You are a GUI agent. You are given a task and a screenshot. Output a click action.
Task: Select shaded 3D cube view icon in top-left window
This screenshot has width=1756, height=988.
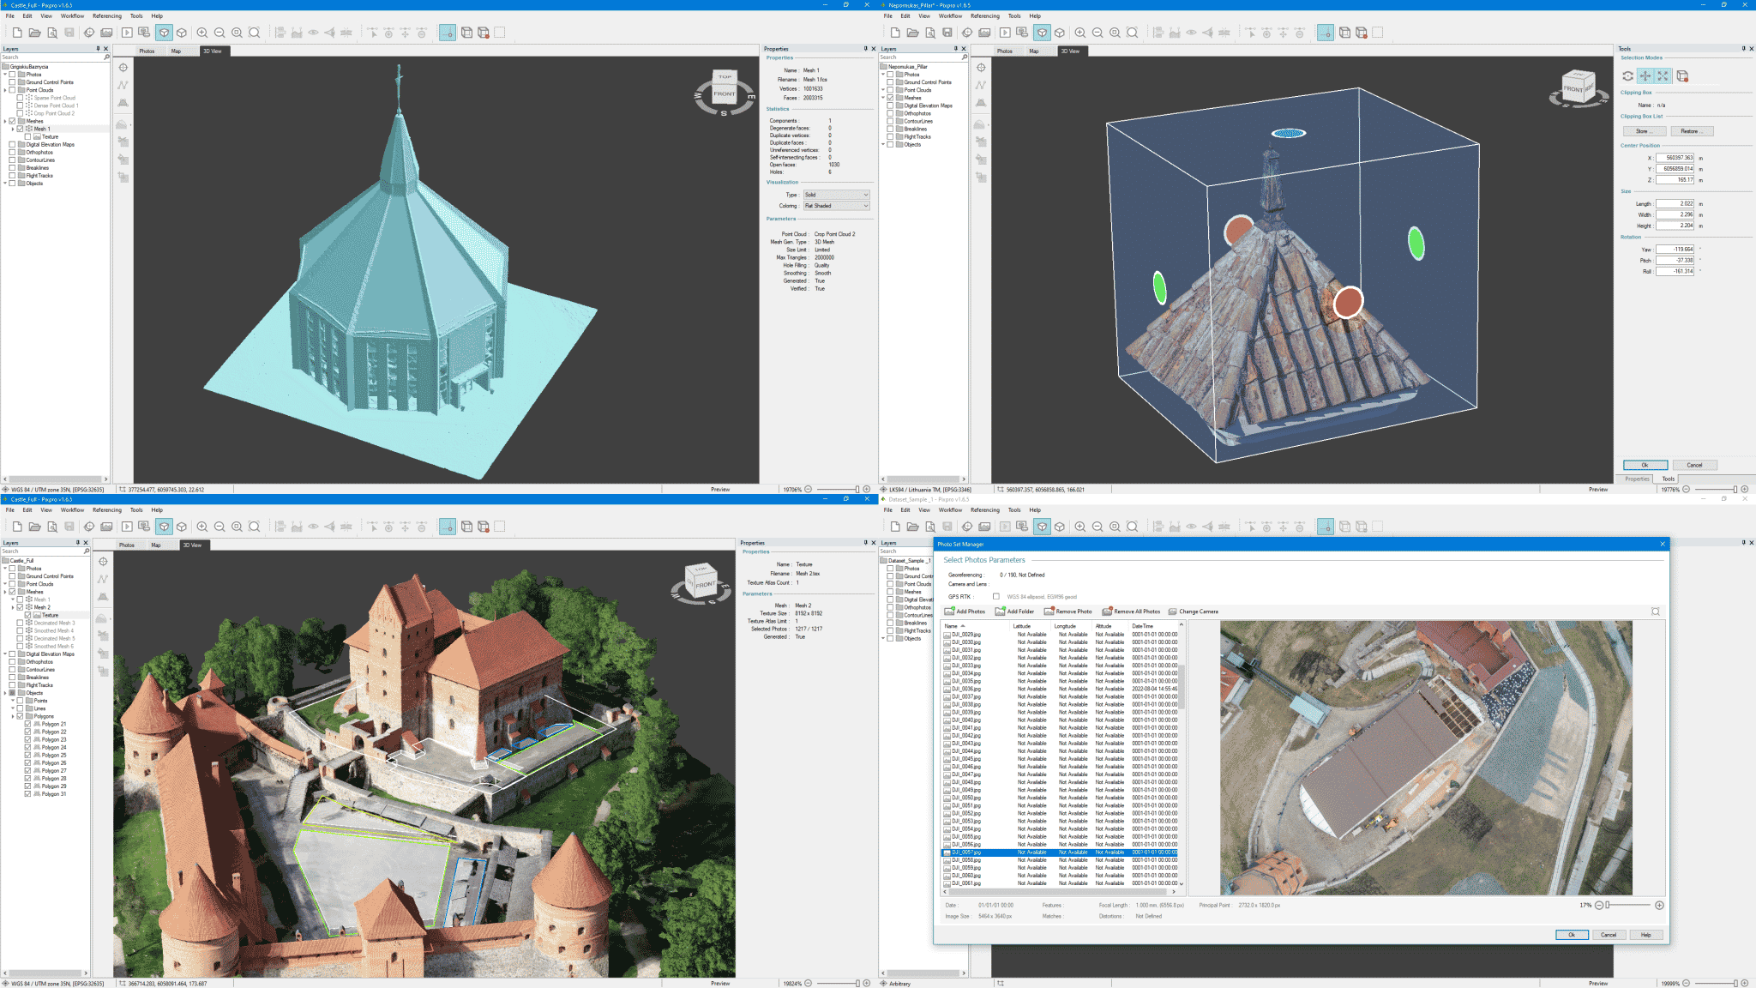coord(164,33)
